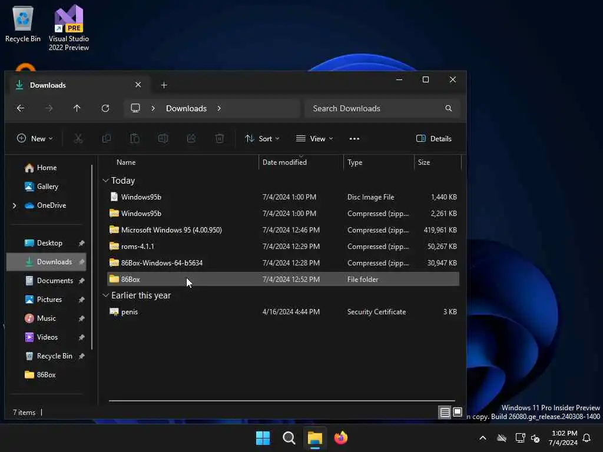603x452 pixels.
Task: Launch Firefox from the taskbar
Action: 341,438
